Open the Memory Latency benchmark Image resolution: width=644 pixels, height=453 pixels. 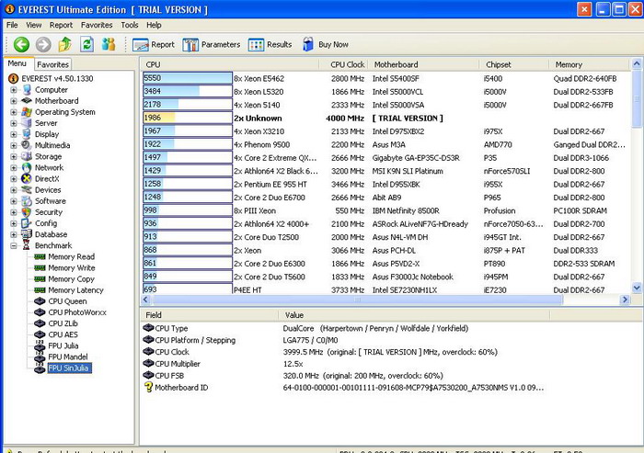coord(75,290)
